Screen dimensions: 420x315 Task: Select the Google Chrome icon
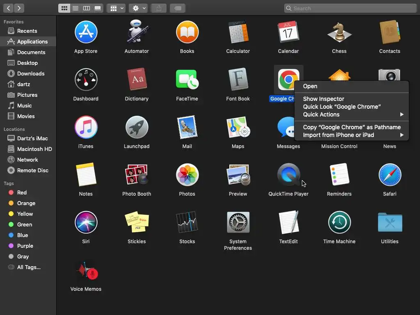288,80
